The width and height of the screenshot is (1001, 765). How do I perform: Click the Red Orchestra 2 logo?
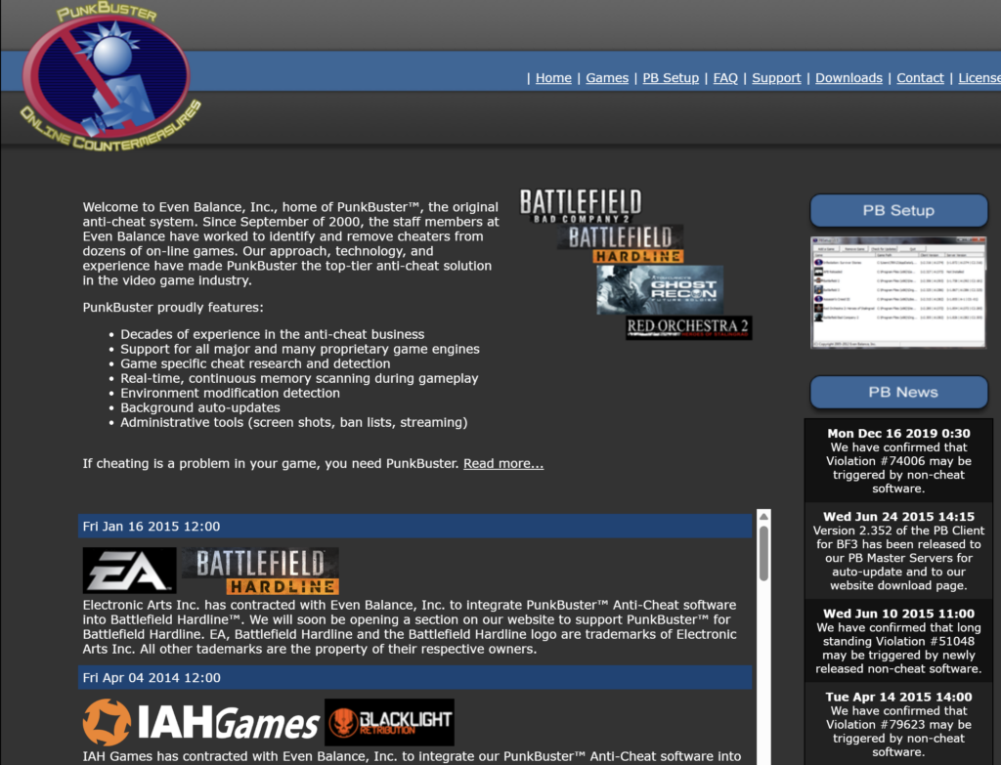pos(688,327)
